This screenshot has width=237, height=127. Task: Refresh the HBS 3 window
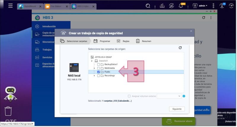[x=204, y=17]
